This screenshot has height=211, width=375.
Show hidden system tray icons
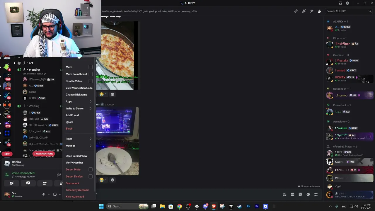click(x=330, y=206)
